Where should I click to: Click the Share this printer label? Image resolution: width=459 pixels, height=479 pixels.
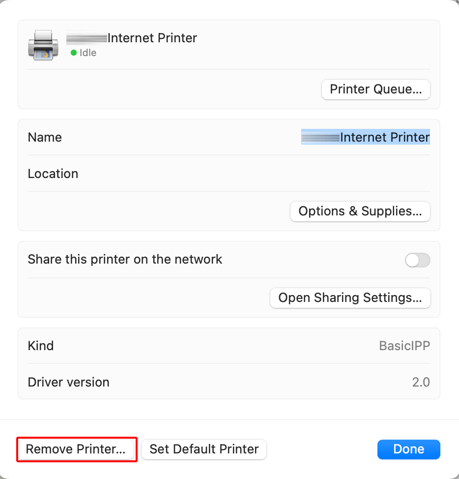coord(125,259)
